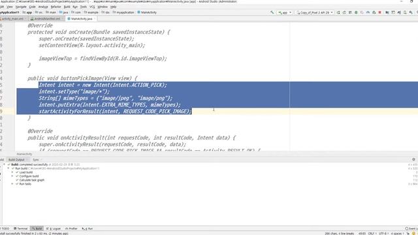Open the Event Log at bottom right
The image size is (418, 235).
click(411, 228)
